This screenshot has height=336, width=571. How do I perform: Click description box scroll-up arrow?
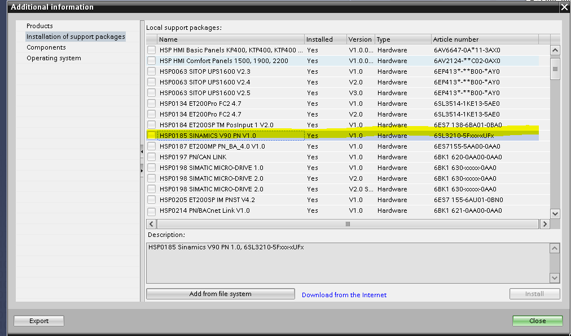555,248
